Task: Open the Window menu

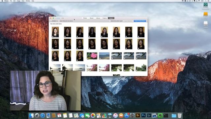Action: pos(28,1)
